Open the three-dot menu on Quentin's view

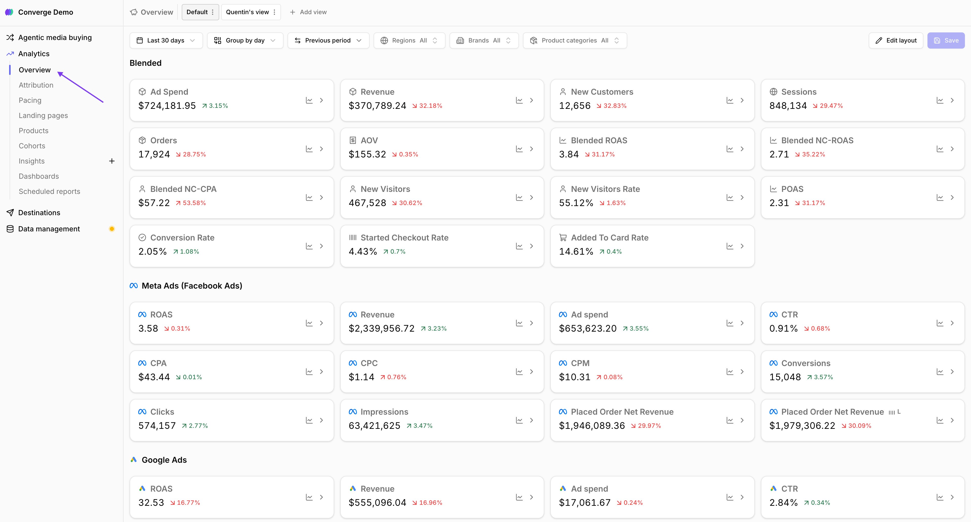[x=274, y=12]
